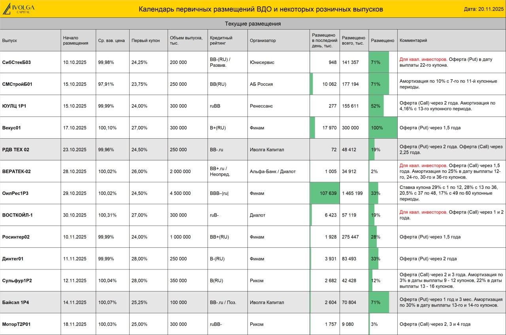This screenshot has height=335, width=506.
Task: Select the issue name 'Байсэл 1Р4'
Action: 15,303
